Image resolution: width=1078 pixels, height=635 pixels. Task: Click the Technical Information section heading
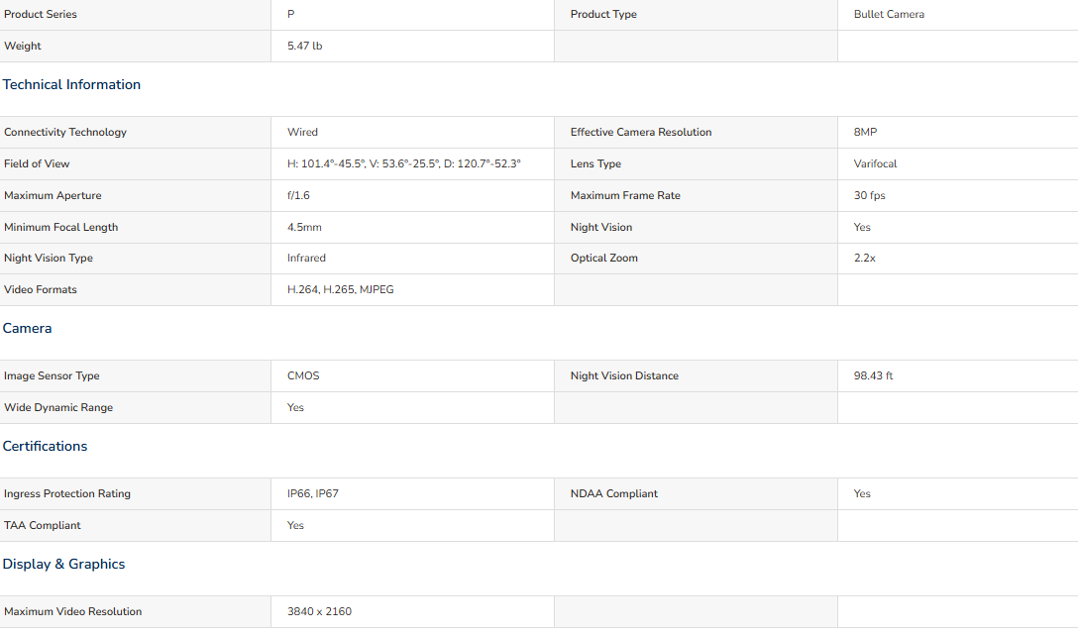click(71, 84)
